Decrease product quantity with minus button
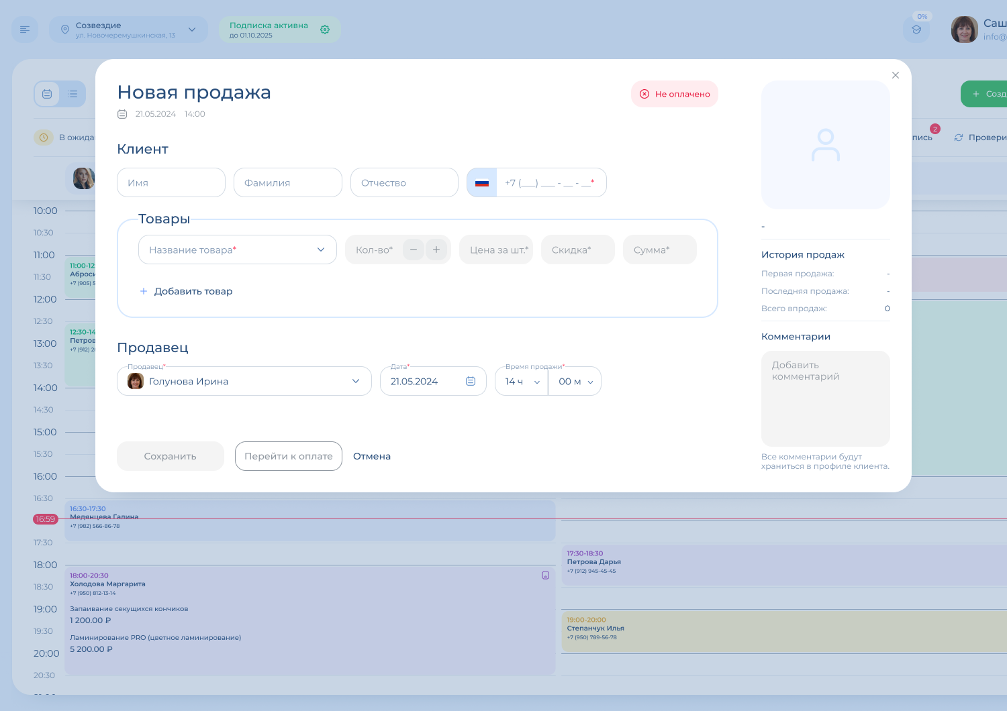This screenshot has width=1007, height=711. pyautogui.click(x=414, y=250)
